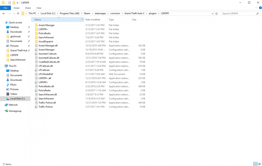Open the Home ribbon tab
The height and width of the screenshot is (166, 262).
[17, 8]
